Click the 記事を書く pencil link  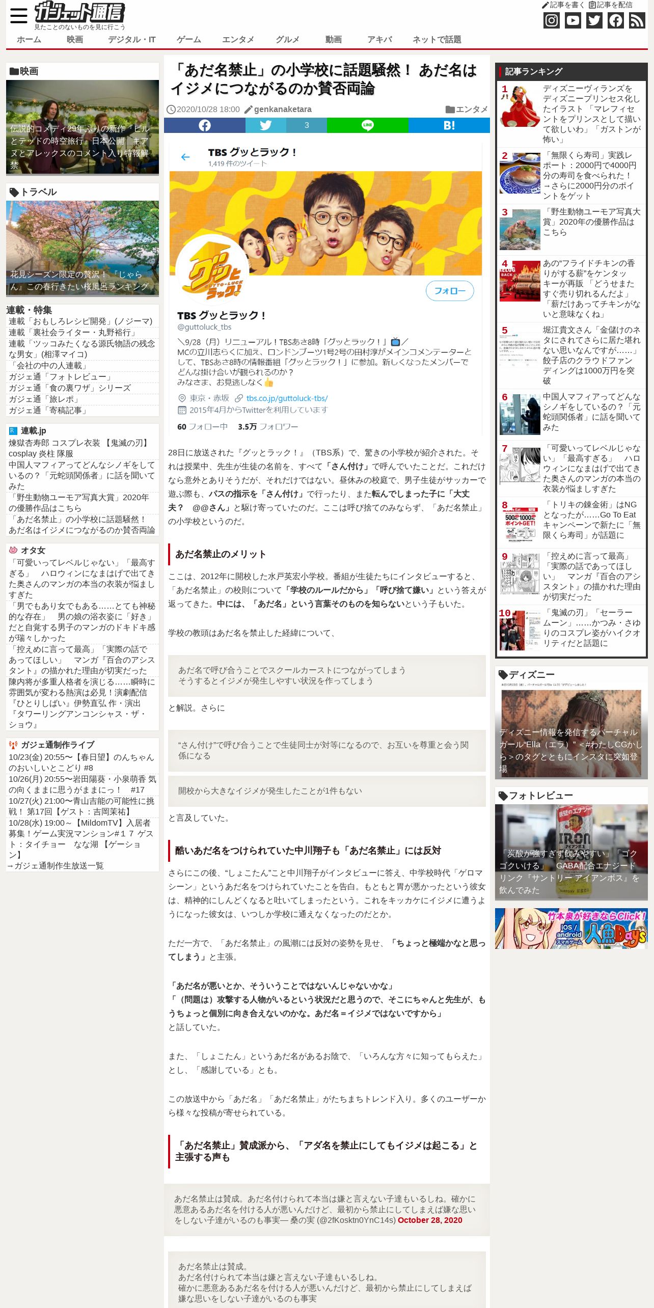pyautogui.click(x=563, y=5)
